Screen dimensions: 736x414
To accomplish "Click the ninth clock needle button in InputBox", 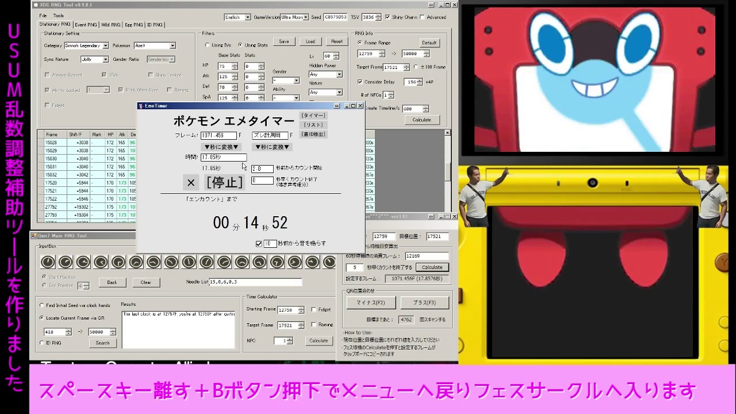I will point(189,262).
